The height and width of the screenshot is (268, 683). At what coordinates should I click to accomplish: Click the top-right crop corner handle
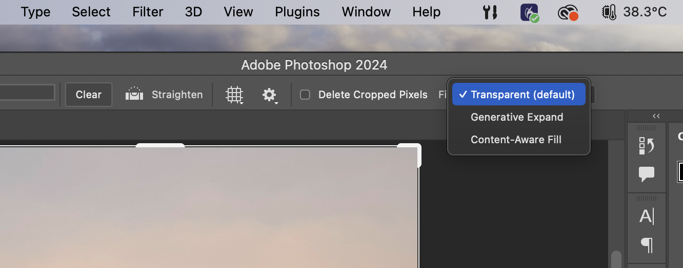pyautogui.click(x=411, y=154)
